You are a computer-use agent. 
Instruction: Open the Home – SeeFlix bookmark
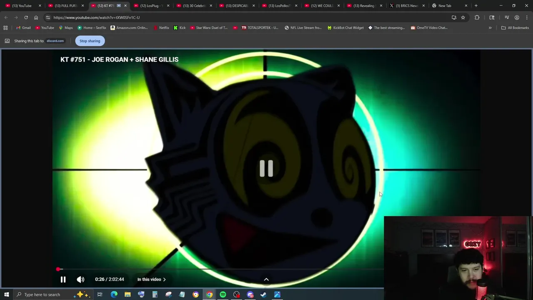point(92,28)
